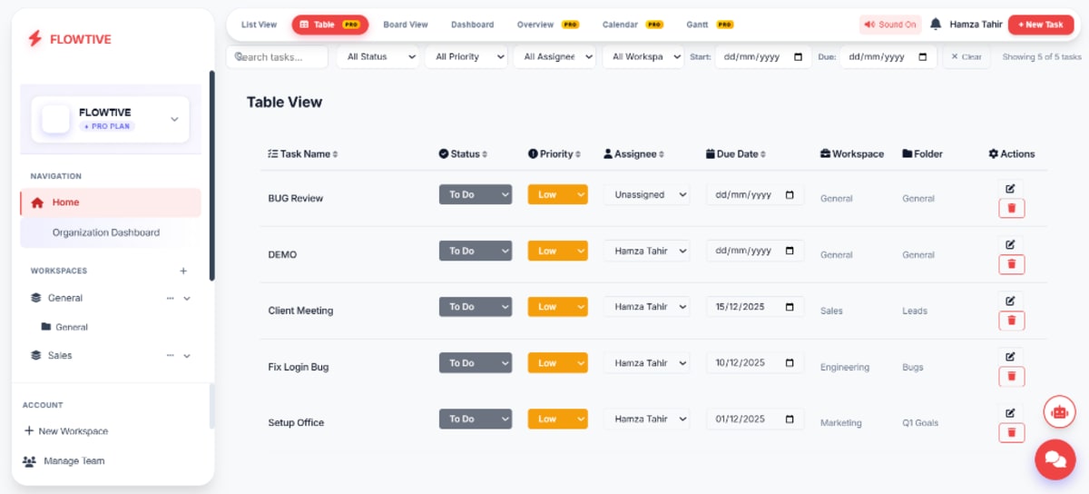Delete the Fix Login Bug task
The width and height of the screenshot is (1089, 494).
click(x=1011, y=376)
